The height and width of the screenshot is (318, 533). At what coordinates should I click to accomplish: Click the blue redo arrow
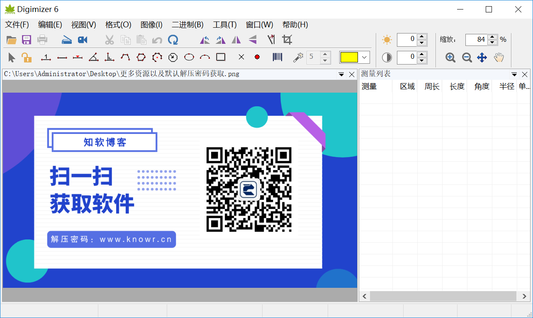tap(173, 40)
